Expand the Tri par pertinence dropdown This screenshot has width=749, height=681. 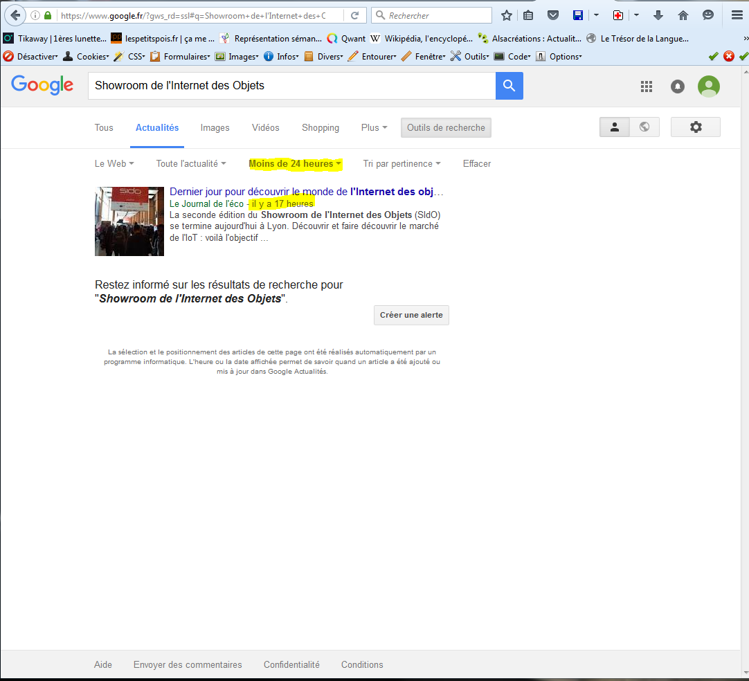pos(401,164)
